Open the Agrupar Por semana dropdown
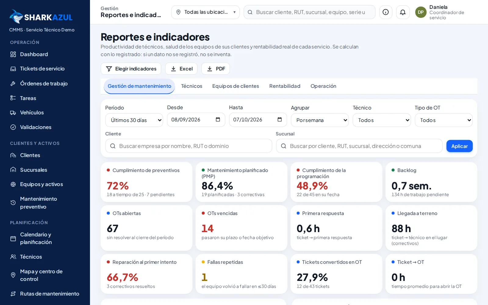488x305 pixels. tap(320, 120)
